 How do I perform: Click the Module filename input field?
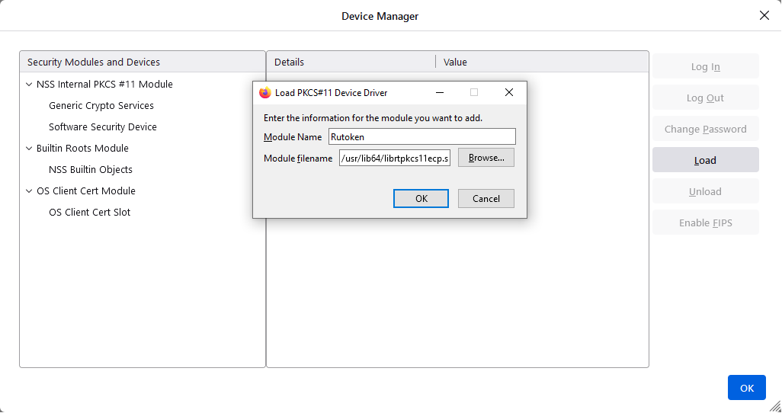[x=394, y=158]
